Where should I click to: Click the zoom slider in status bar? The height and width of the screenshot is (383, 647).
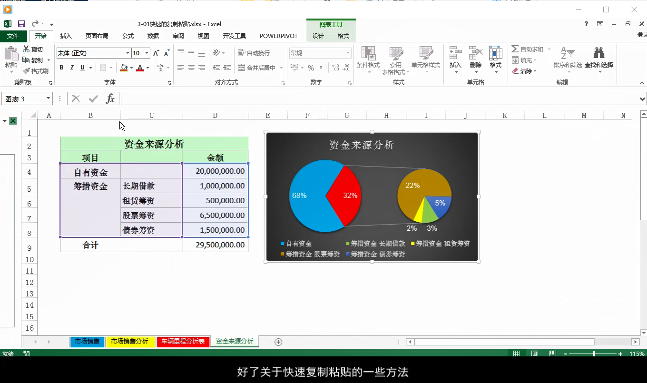pyautogui.click(x=594, y=354)
